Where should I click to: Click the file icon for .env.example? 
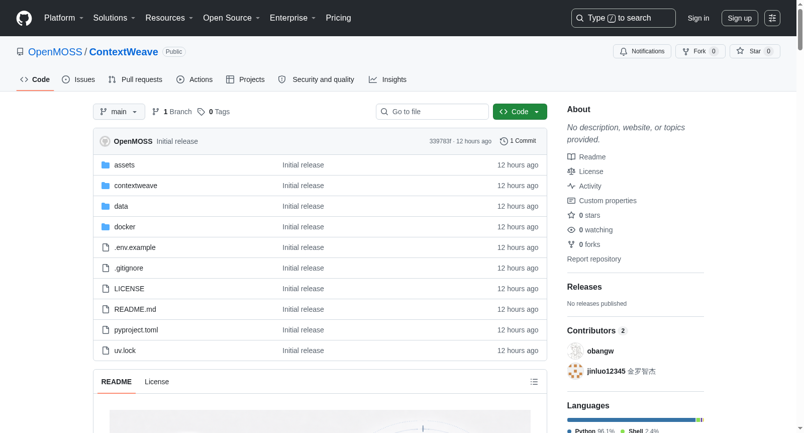(x=106, y=247)
